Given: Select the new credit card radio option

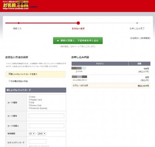Looking at the screenshot, I should click(9, 74).
